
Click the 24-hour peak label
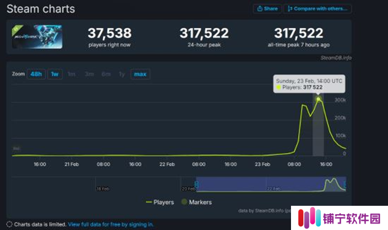click(x=204, y=45)
